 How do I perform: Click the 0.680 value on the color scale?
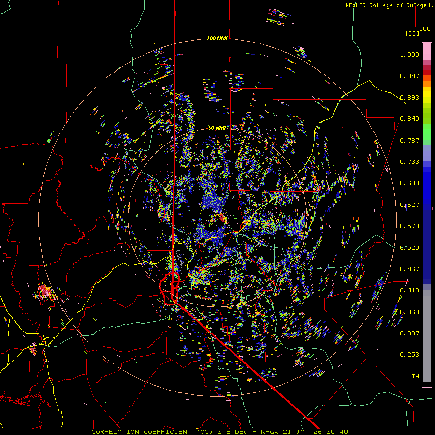409,183
